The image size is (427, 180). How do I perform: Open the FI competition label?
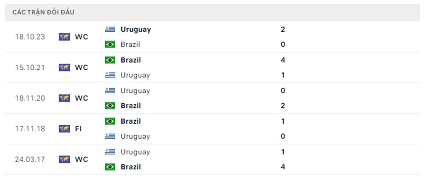[x=78, y=129]
